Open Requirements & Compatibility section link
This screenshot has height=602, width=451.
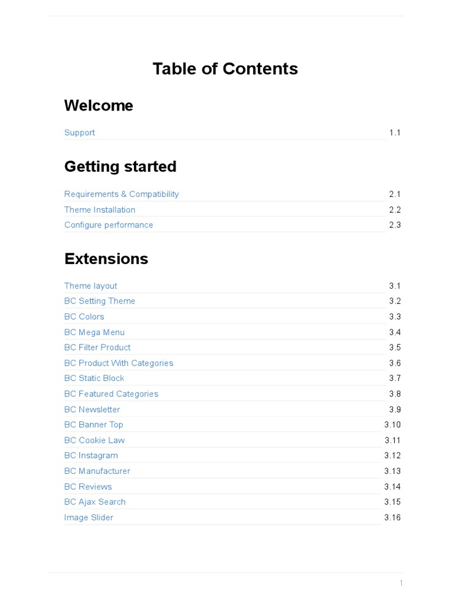(122, 194)
